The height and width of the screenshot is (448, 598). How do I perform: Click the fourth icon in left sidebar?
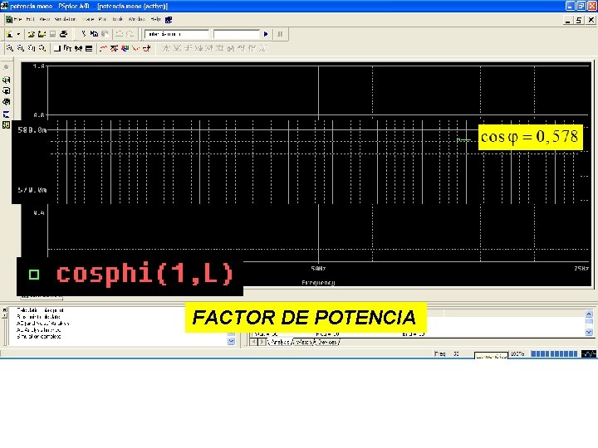pos(7,102)
